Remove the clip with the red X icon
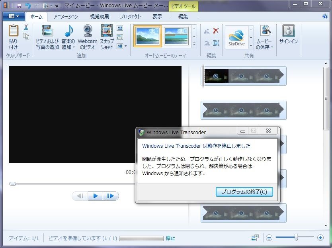The width and height of the screenshot is (332, 248). click(x=216, y=31)
